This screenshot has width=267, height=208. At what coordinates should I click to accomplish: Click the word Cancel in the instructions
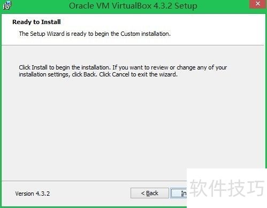click(x=121, y=74)
